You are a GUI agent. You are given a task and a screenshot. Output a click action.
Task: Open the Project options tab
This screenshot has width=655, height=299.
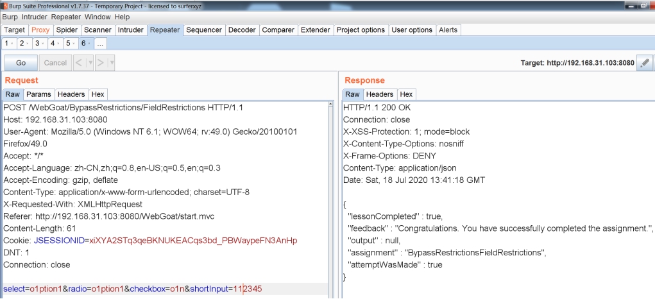coord(361,30)
